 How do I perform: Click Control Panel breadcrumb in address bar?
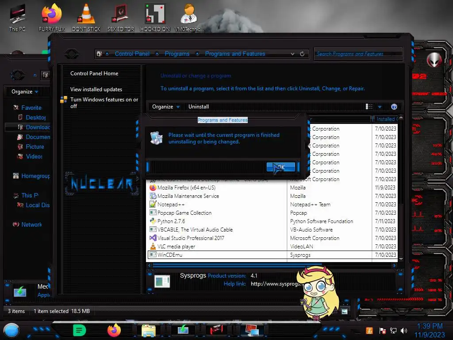[x=132, y=54]
